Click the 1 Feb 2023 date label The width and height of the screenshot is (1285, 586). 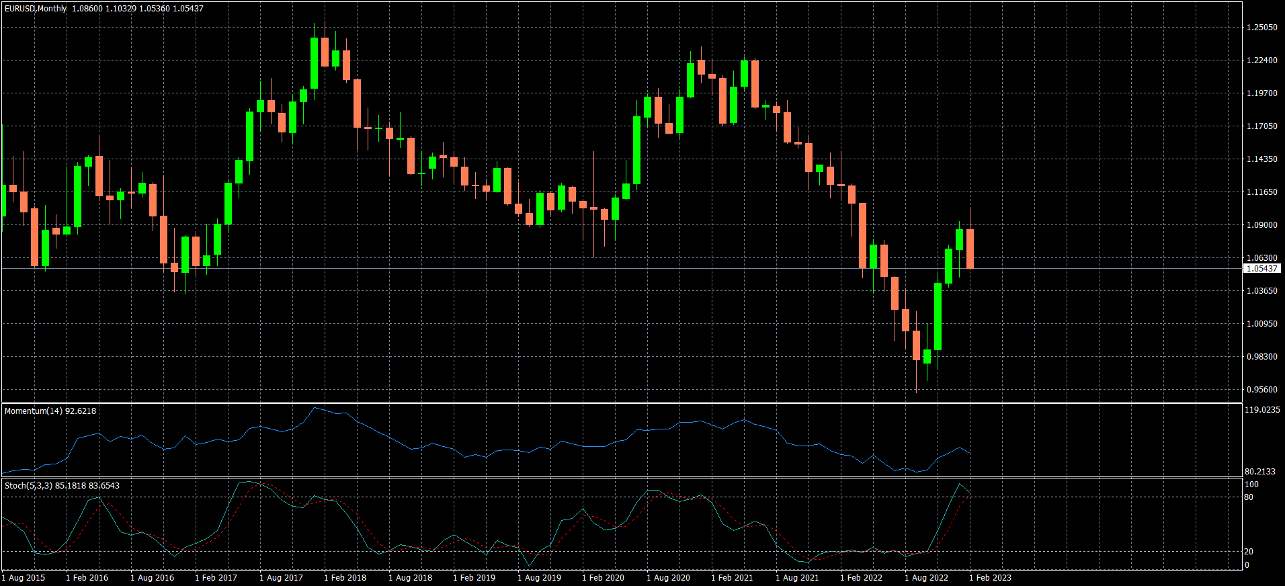(991, 578)
